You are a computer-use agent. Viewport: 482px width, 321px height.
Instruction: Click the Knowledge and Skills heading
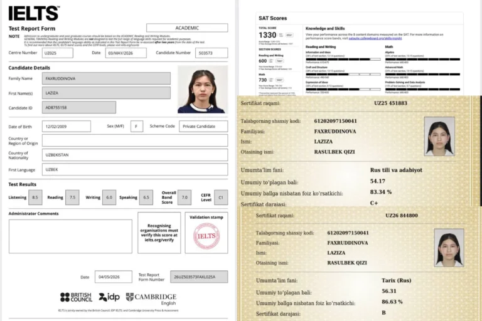[325, 28]
